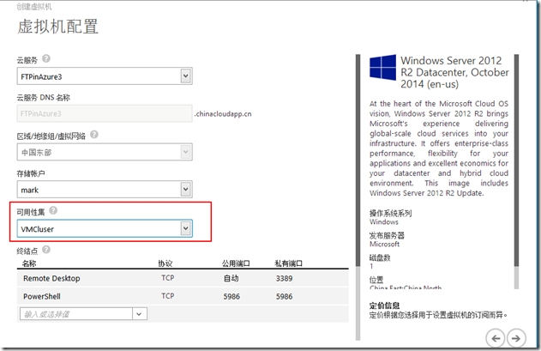Proceed to next step with forward arrow
541x351 pixels.
tap(516, 338)
